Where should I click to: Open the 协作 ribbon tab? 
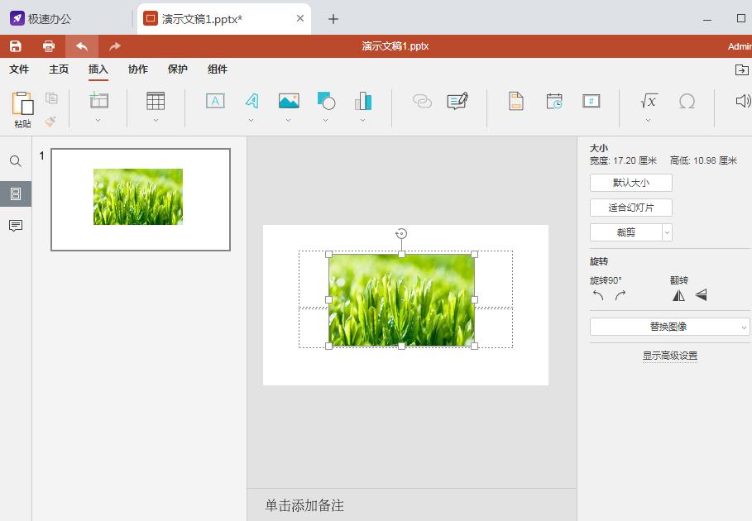coord(137,69)
